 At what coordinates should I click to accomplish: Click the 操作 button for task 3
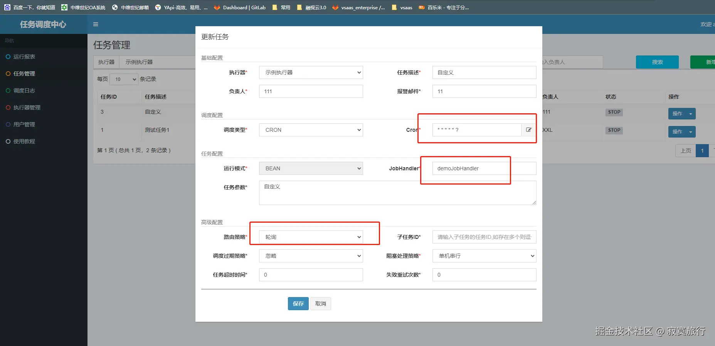(677, 114)
